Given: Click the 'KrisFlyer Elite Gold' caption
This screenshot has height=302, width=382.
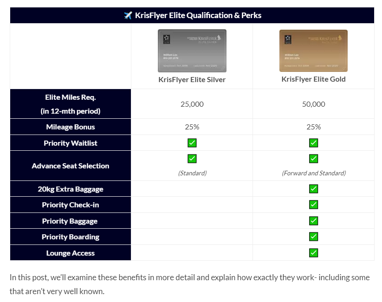Looking at the screenshot, I should point(314,79).
